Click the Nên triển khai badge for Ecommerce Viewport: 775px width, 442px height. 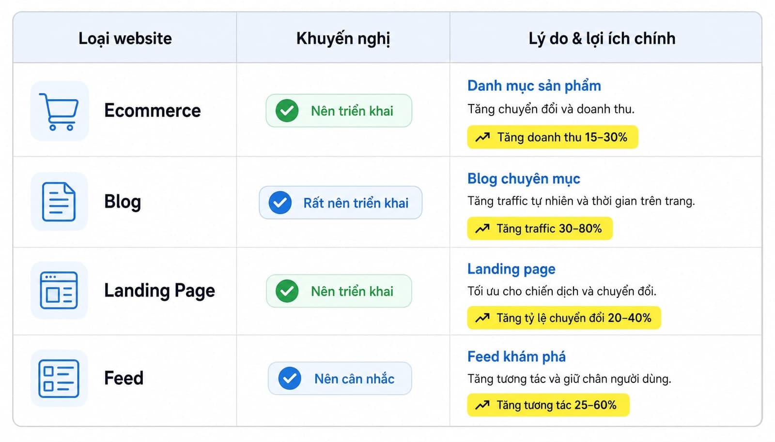pos(339,111)
